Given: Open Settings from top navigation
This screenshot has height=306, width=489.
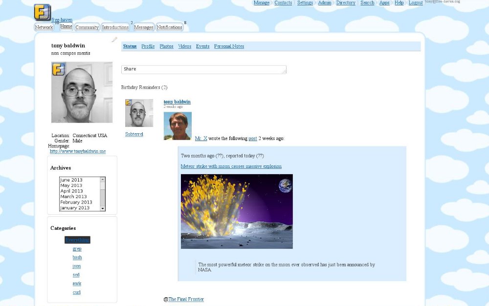Looking at the screenshot, I should click(x=305, y=3).
